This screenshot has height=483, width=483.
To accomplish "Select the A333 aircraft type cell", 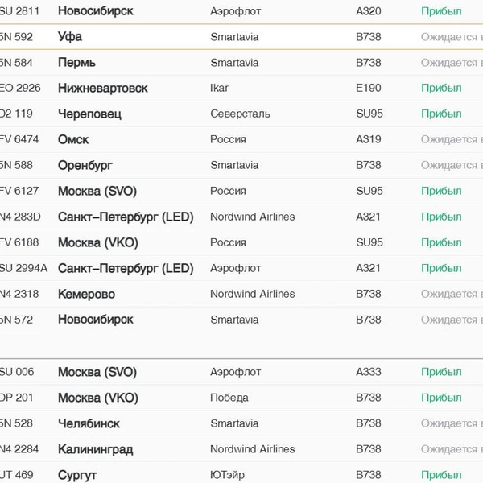I will (369, 372).
